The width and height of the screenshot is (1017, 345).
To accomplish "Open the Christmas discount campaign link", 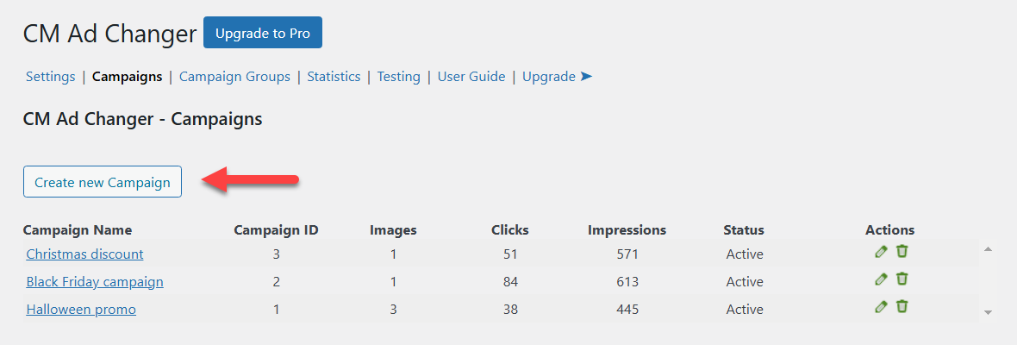I will [x=85, y=254].
